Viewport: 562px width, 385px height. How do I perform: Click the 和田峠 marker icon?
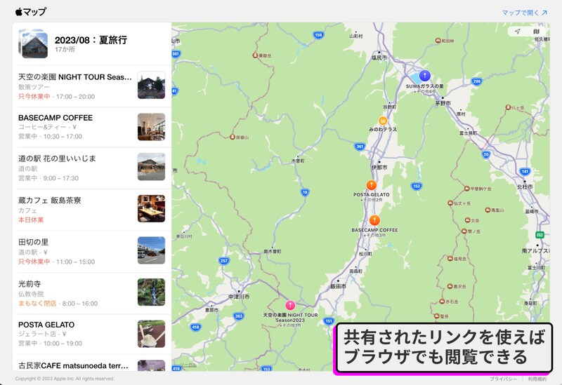(438, 41)
